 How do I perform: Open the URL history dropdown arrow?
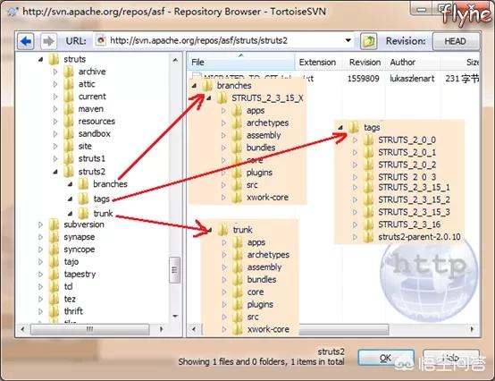(x=348, y=41)
